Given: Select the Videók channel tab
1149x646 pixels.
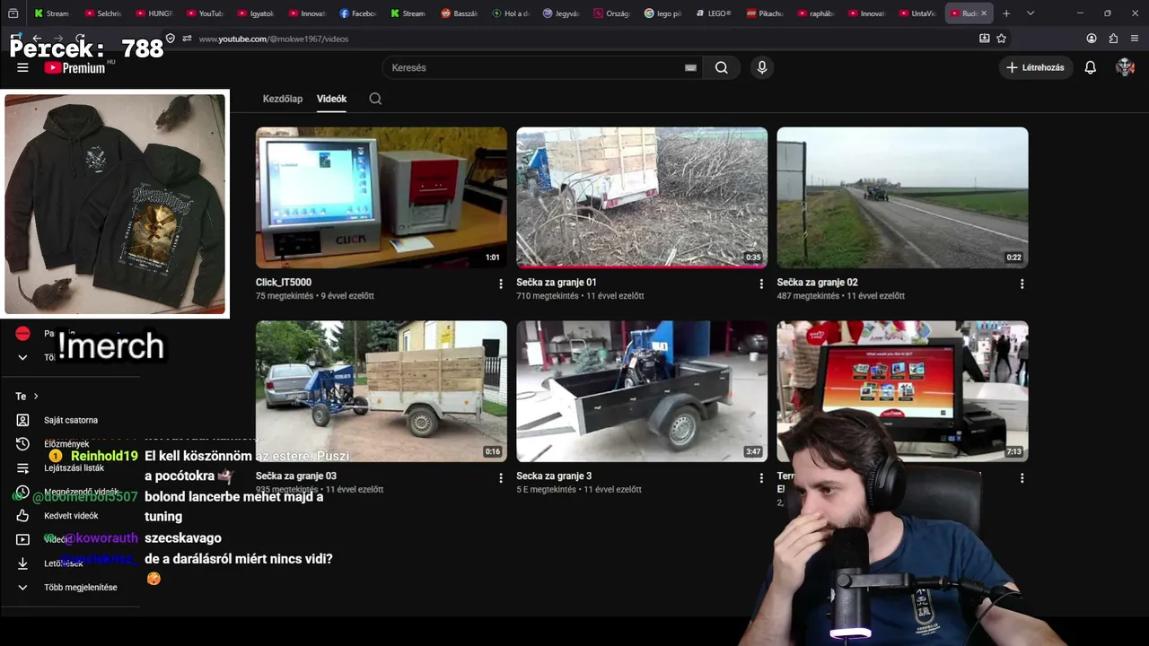Looking at the screenshot, I should point(331,99).
